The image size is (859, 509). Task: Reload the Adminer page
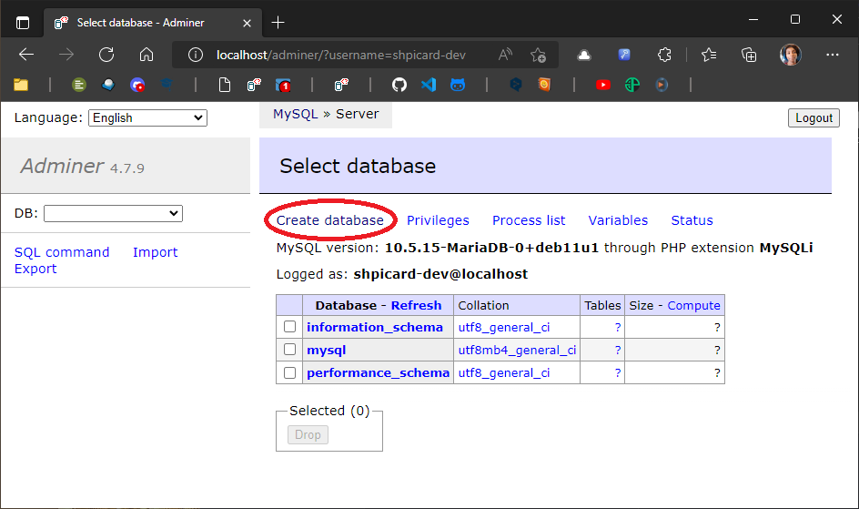[106, 55]
